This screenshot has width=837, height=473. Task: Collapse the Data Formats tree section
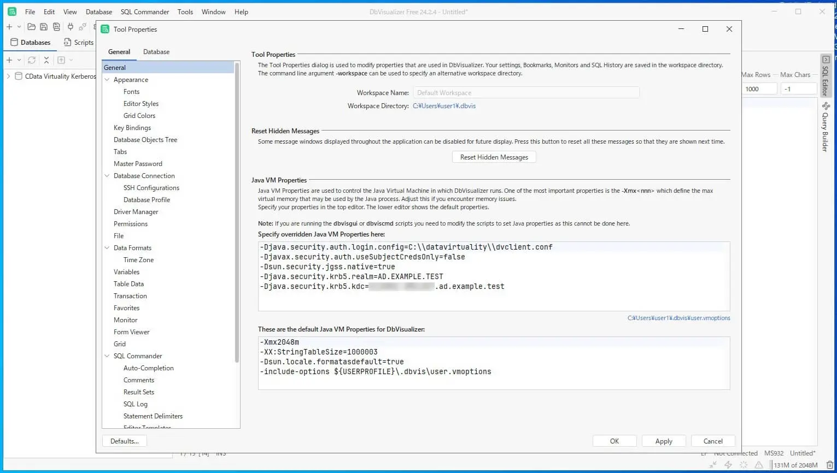pyautogui.click(x=107, y=248)
